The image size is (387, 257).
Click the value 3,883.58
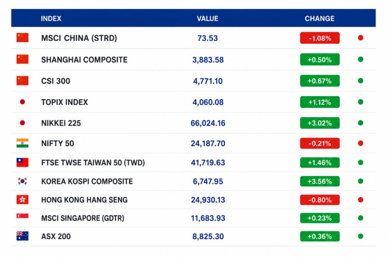coord(208,60)
